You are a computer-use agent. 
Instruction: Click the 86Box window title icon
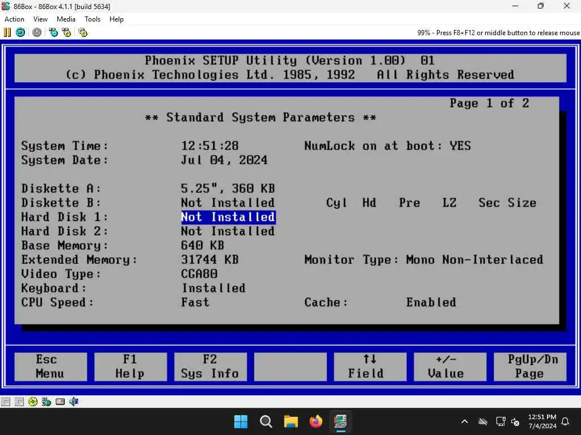(6, 6)
